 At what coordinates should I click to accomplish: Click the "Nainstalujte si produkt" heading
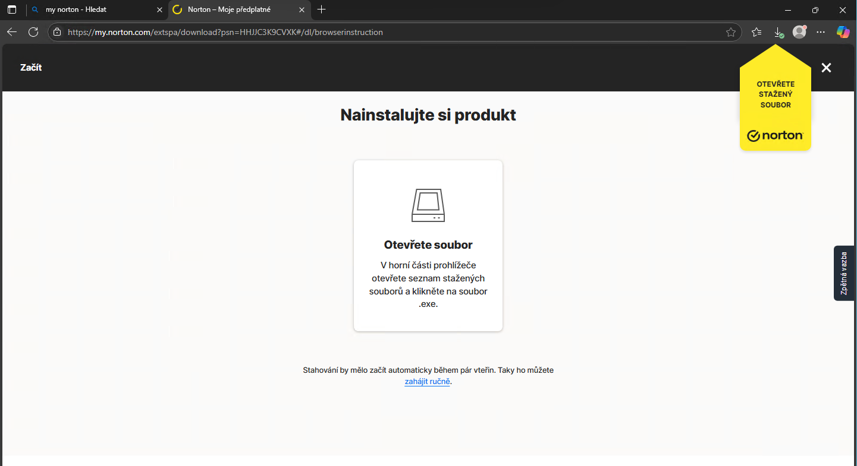point(428,115)
